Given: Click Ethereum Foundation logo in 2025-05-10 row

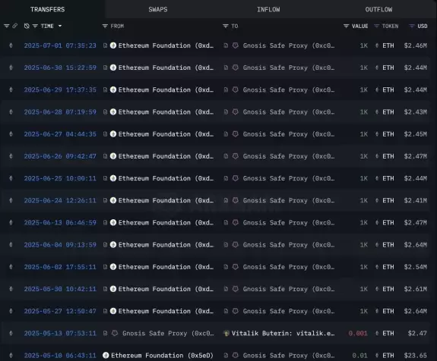Looking at the screenshot, I should tap(106, 356).
